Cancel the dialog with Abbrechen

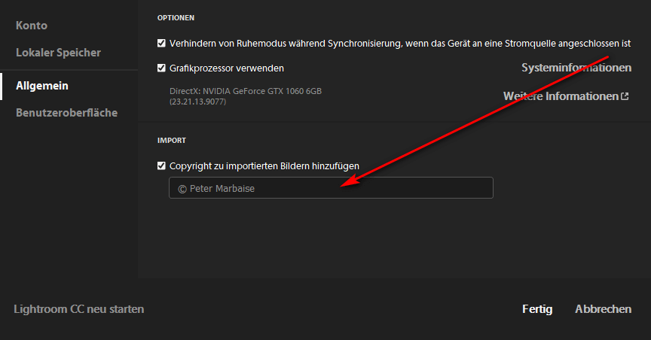coord(604,309)
